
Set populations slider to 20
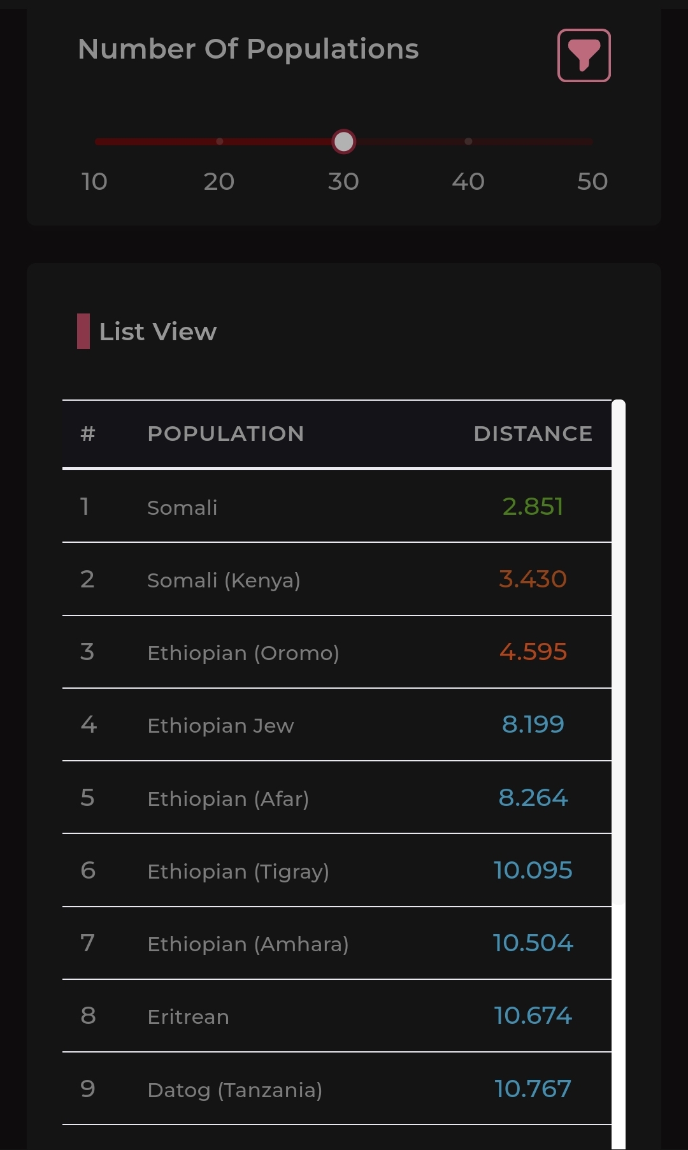pos(219,141)
